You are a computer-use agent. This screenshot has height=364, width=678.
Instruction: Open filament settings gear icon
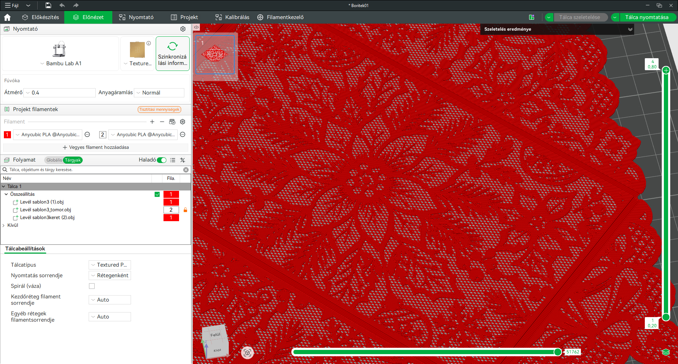point(183,122)
